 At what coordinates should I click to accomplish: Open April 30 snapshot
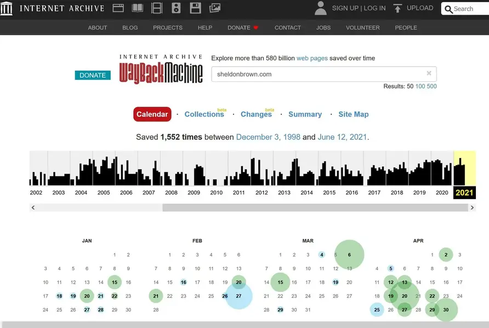coord(446,309)
